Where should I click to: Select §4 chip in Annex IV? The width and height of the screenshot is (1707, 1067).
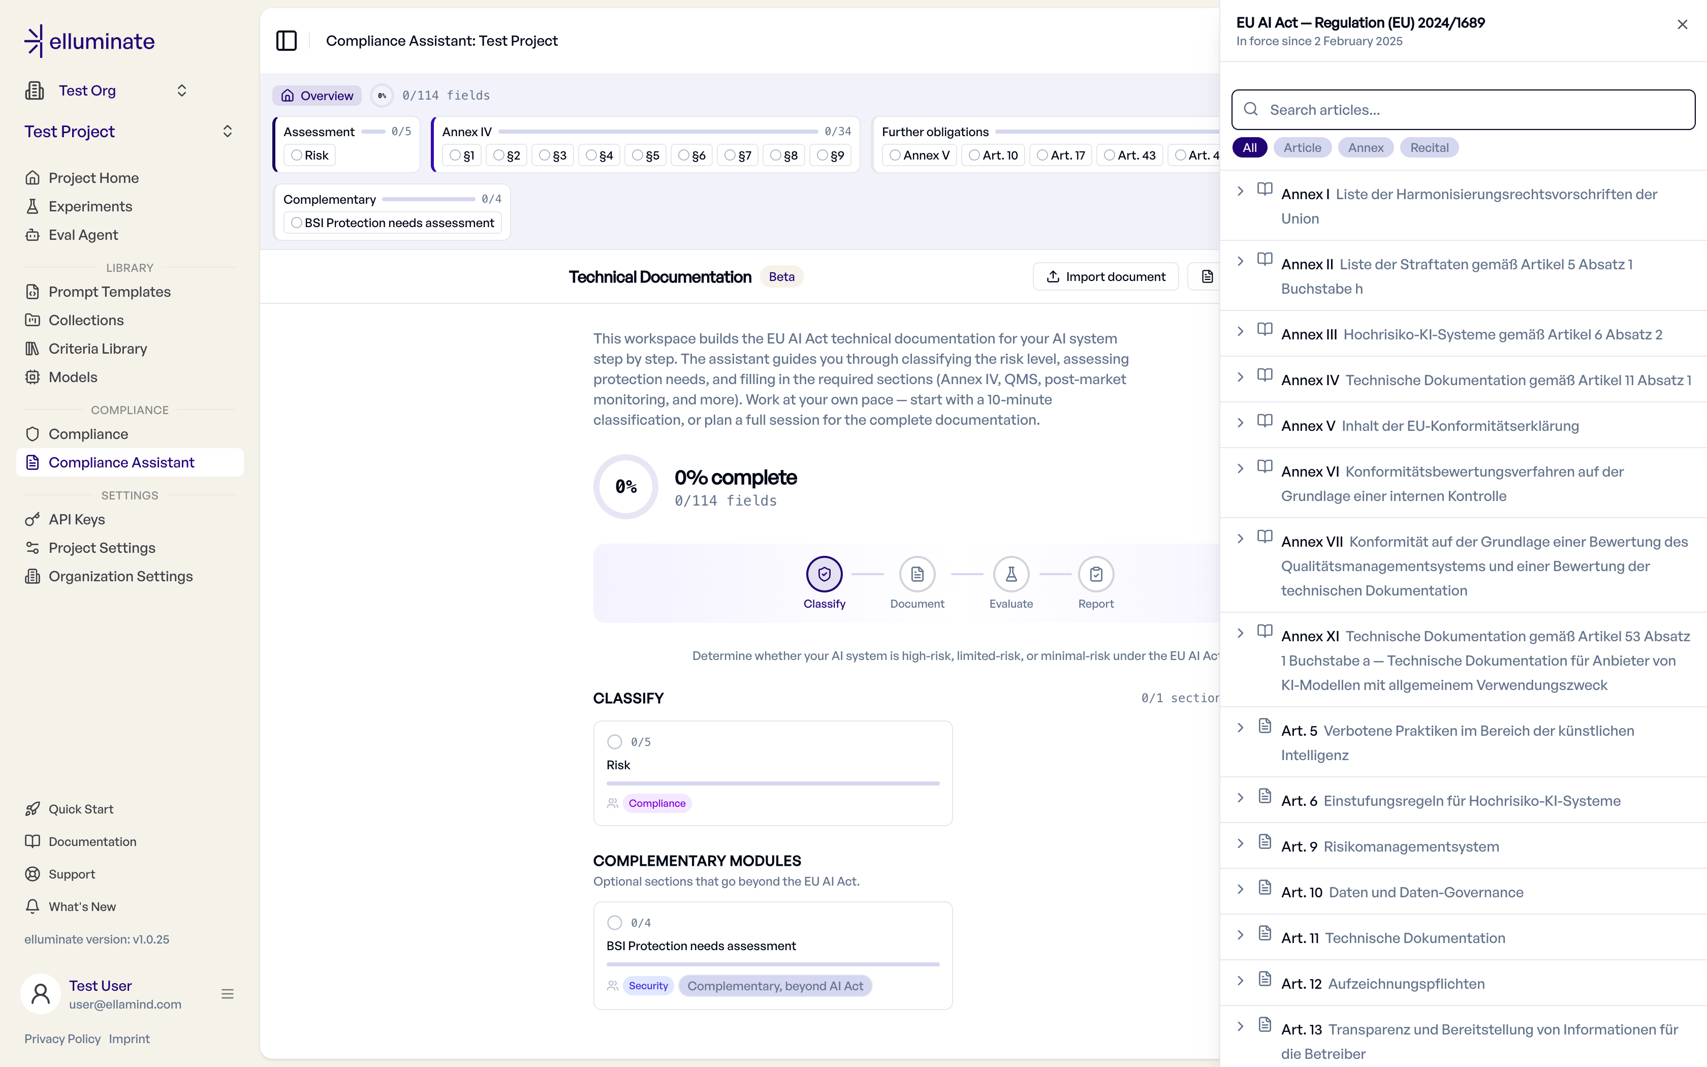(599, 155)
